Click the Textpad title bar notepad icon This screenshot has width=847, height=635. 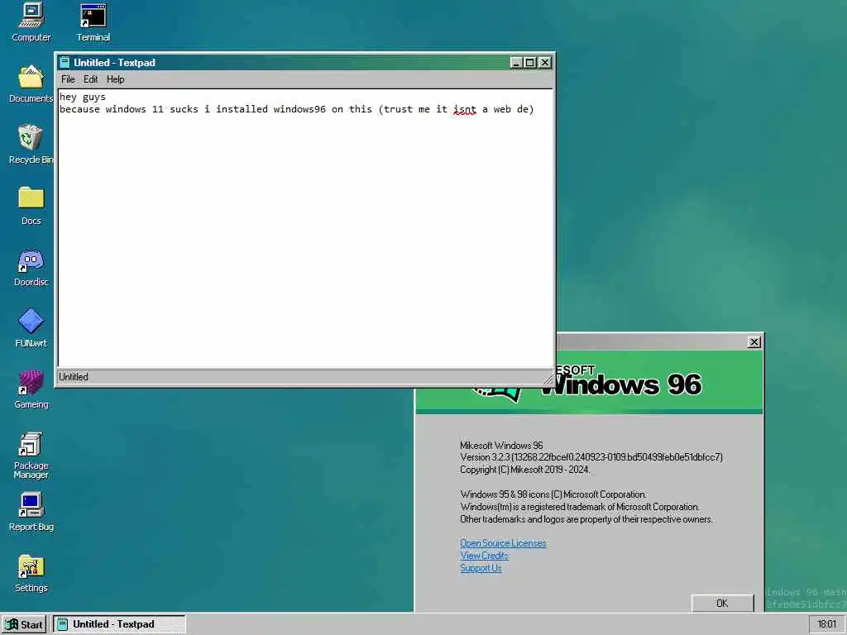point(65,63)
